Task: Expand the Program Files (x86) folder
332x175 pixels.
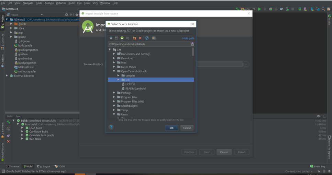Action: [114, 102]
